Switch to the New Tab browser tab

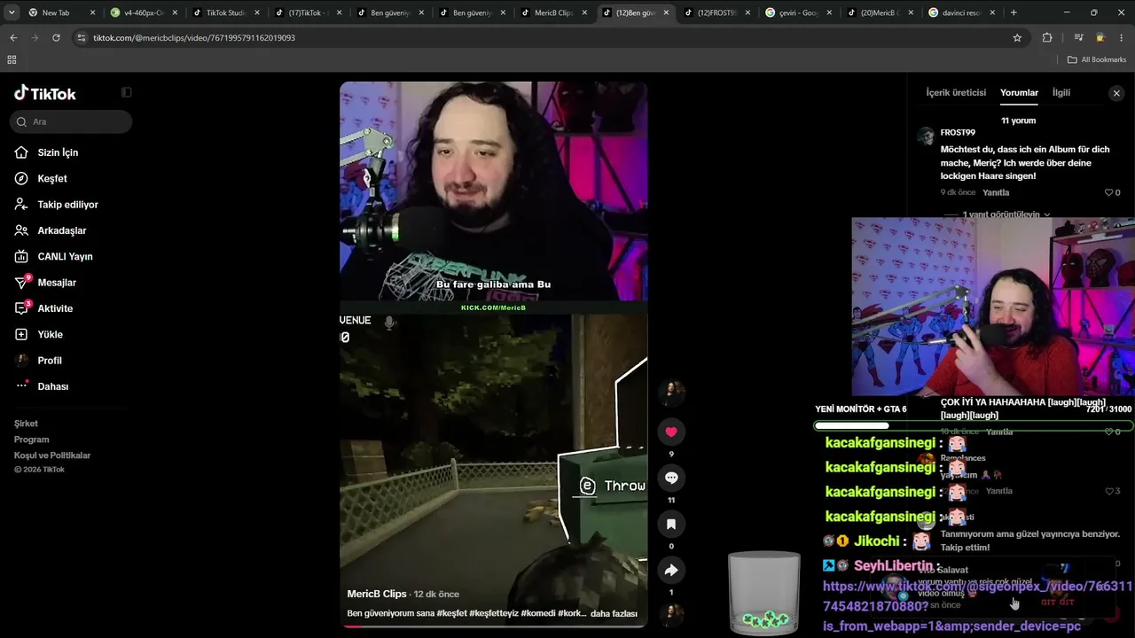(x=61, y=12)
